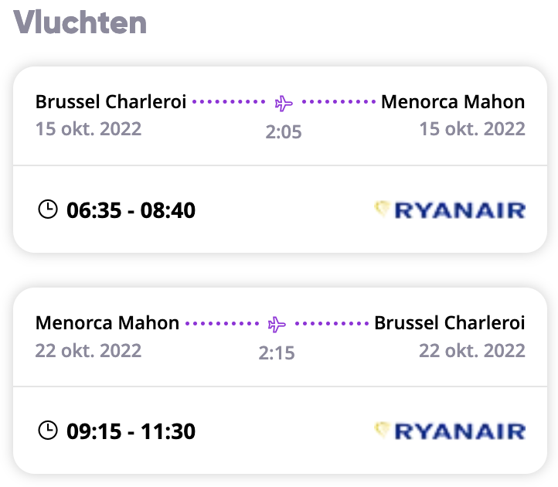Click the dotted line after Menorca Mahon in return flight
558x487 pixels.
click(x=223, y=324)
